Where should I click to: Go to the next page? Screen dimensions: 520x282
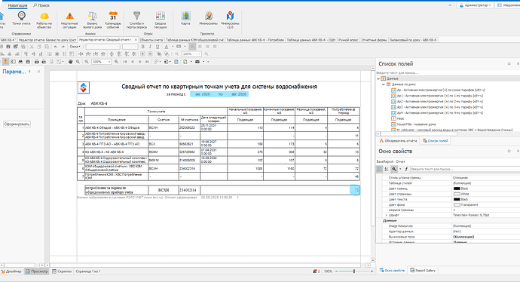pos(140,62)
